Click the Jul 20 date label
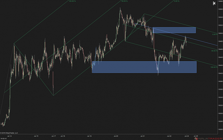The width and height of the screenshot is (223, 140). coord(116,136)
